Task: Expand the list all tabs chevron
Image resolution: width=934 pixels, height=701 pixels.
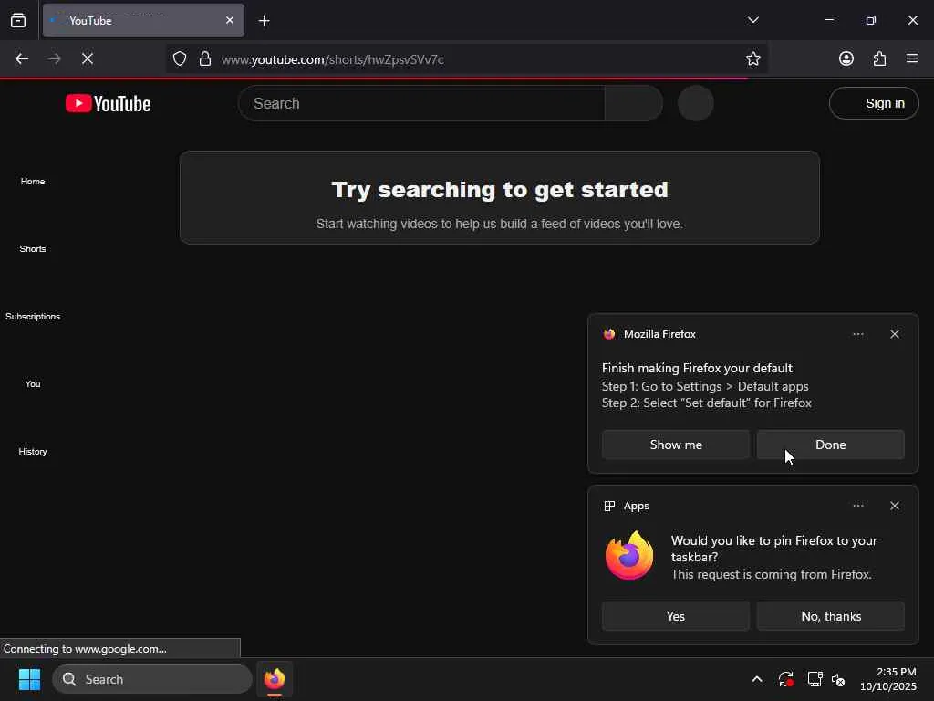Action: pos(752,20)
